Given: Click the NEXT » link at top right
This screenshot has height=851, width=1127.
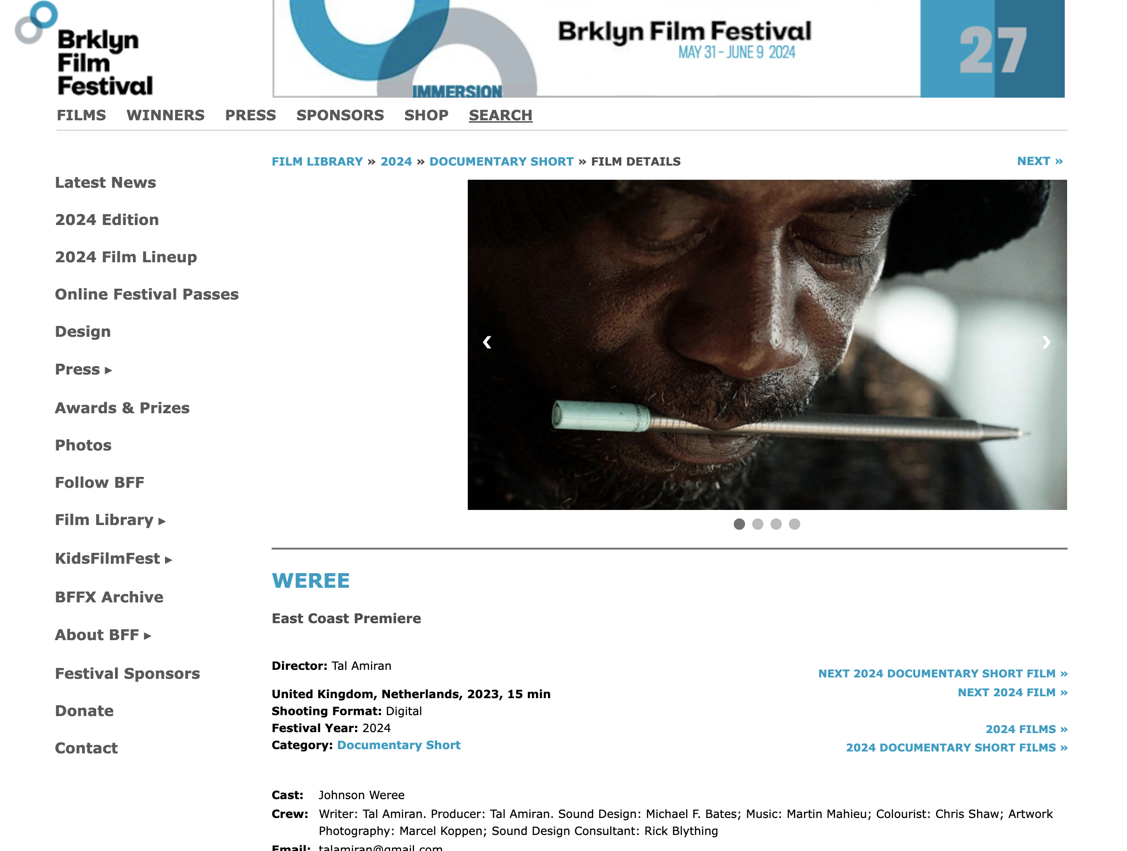Looking at the screenshot, I should (1039, 161).
